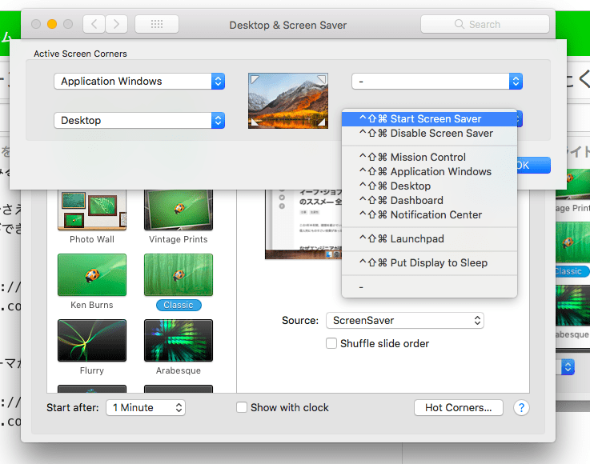Select the Vintage Prints screen saver thumbnail
The height and width of the screenshot is (464, 590).
[x=179, y=210]
